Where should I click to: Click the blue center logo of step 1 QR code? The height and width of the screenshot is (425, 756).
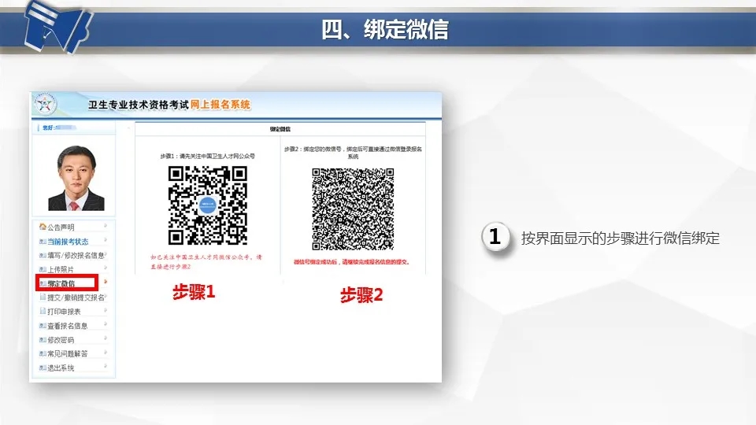click(207, 205)
